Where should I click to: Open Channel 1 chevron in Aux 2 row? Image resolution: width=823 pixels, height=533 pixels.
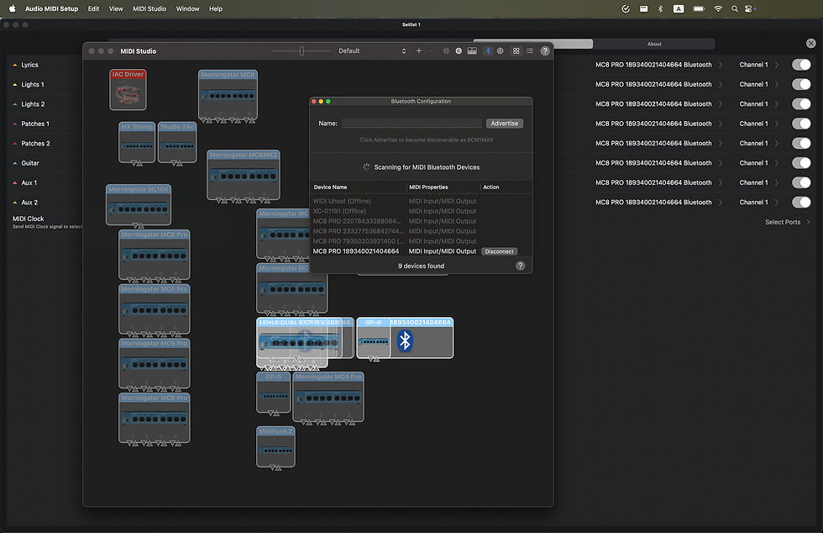tap(777, 203)
